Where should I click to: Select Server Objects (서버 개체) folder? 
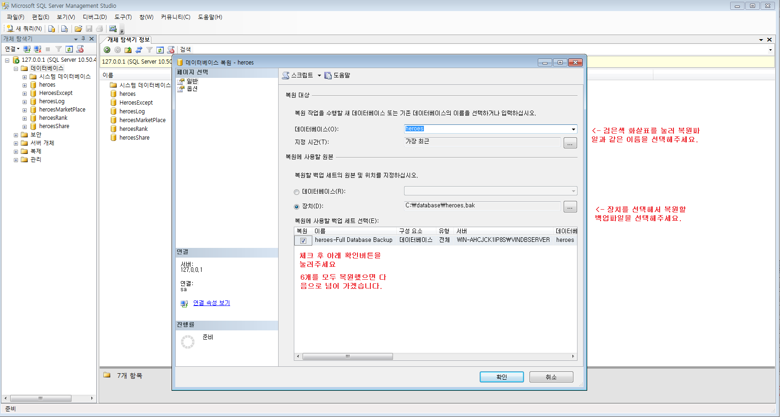[x=42, y=143]
